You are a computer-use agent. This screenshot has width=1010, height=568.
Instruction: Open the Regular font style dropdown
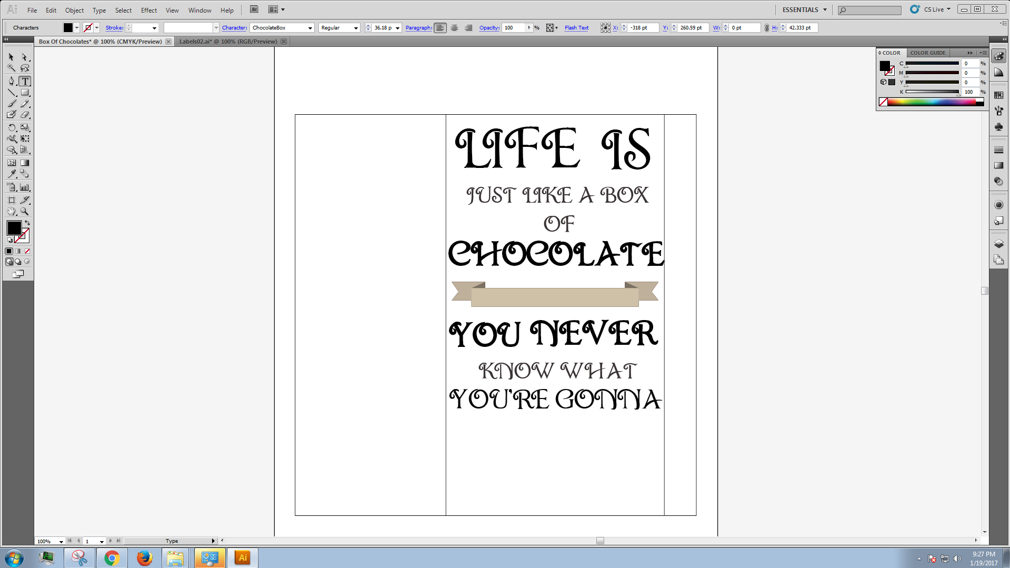[x=356, y=28]
